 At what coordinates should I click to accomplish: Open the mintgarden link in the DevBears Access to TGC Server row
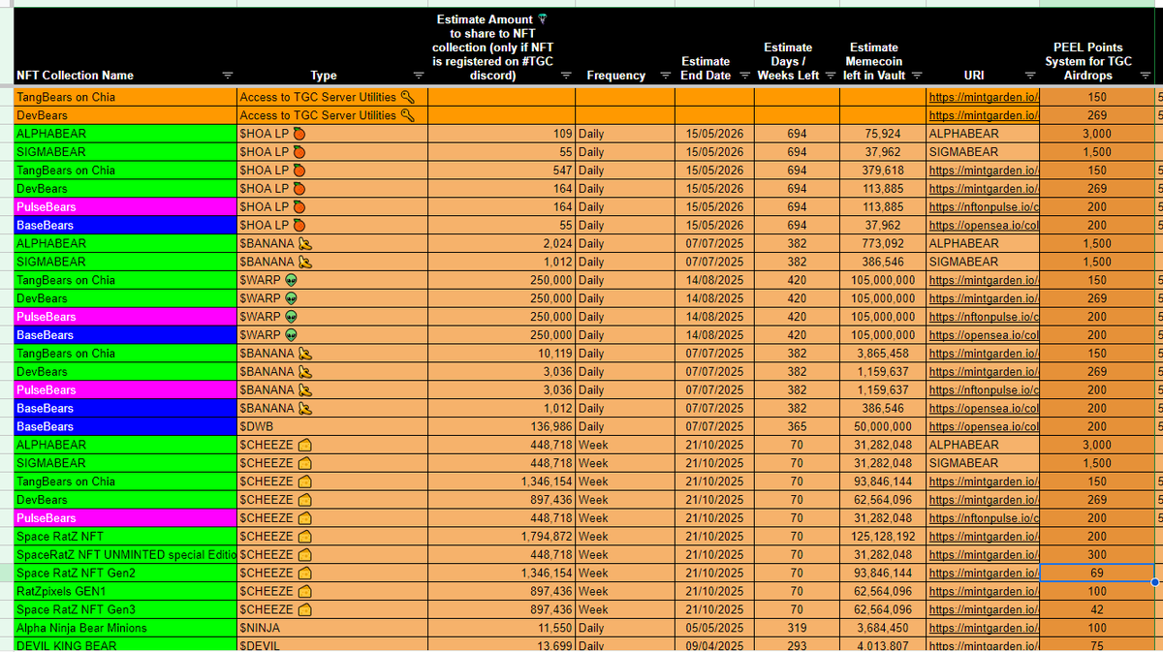tap(984, 115)
